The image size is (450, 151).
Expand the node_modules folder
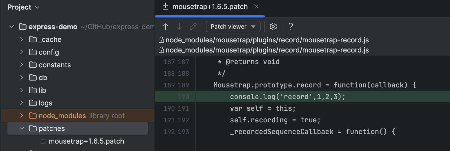click(21, 116)
